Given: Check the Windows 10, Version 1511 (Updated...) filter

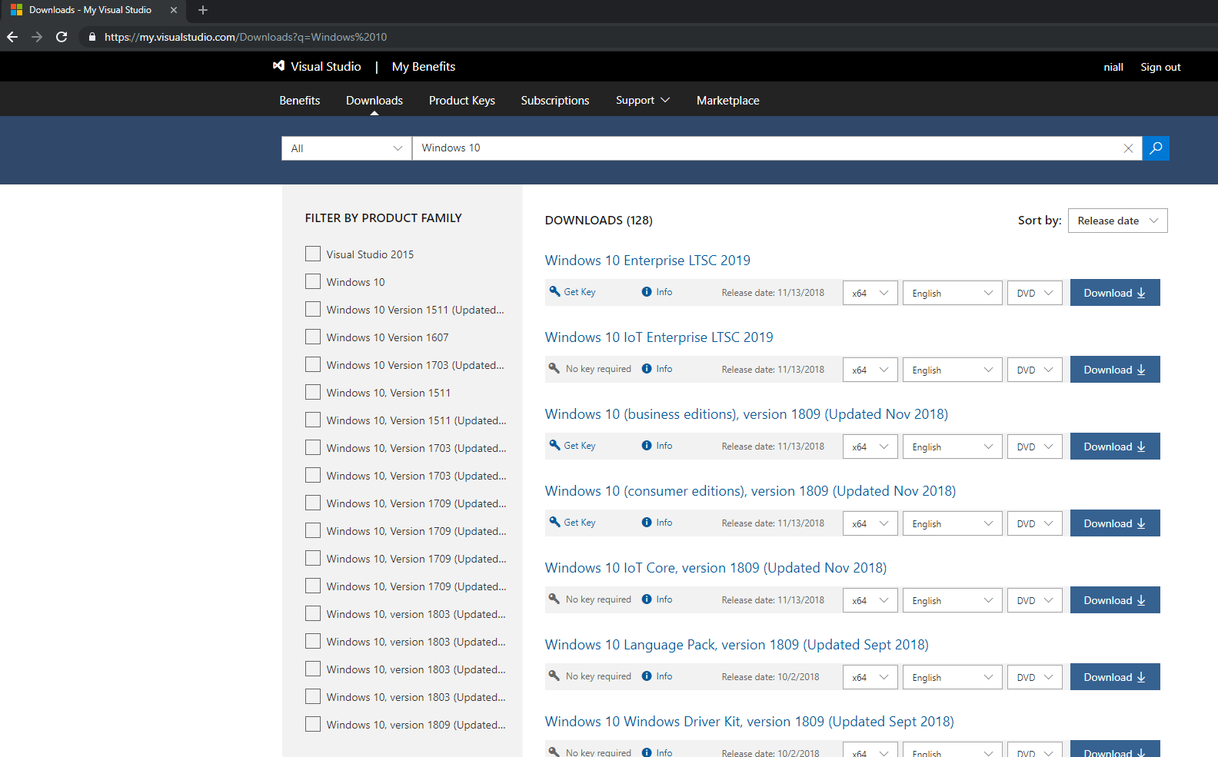Looking at the screenshot, I should [x=313, y=420].
